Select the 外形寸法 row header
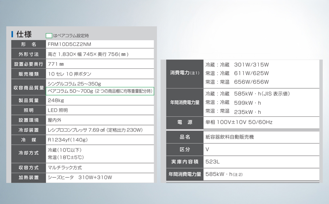This screenshot has height=204, width=329. pyautogui.click(x=29, y=54)
